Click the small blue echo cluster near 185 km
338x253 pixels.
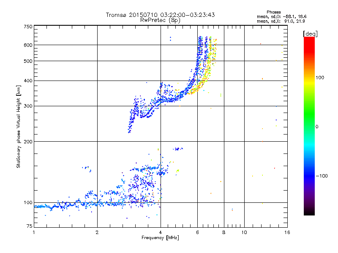[x=177, y=149]
